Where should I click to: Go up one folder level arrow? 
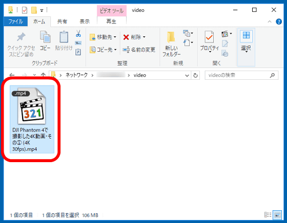[x=43, y=75]
